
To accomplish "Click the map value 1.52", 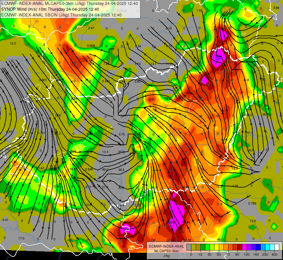I will [199, 10].
